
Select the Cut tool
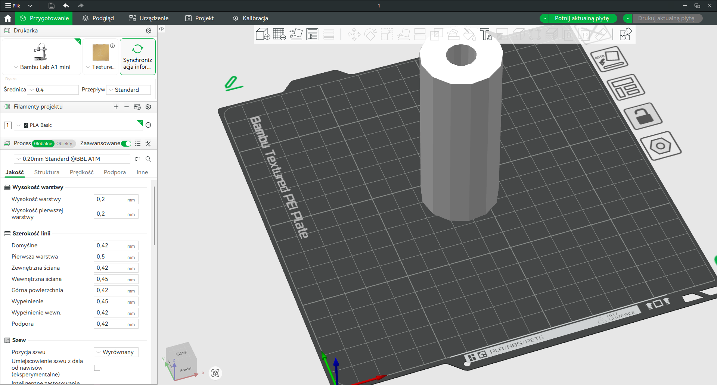tap(420, 35)
